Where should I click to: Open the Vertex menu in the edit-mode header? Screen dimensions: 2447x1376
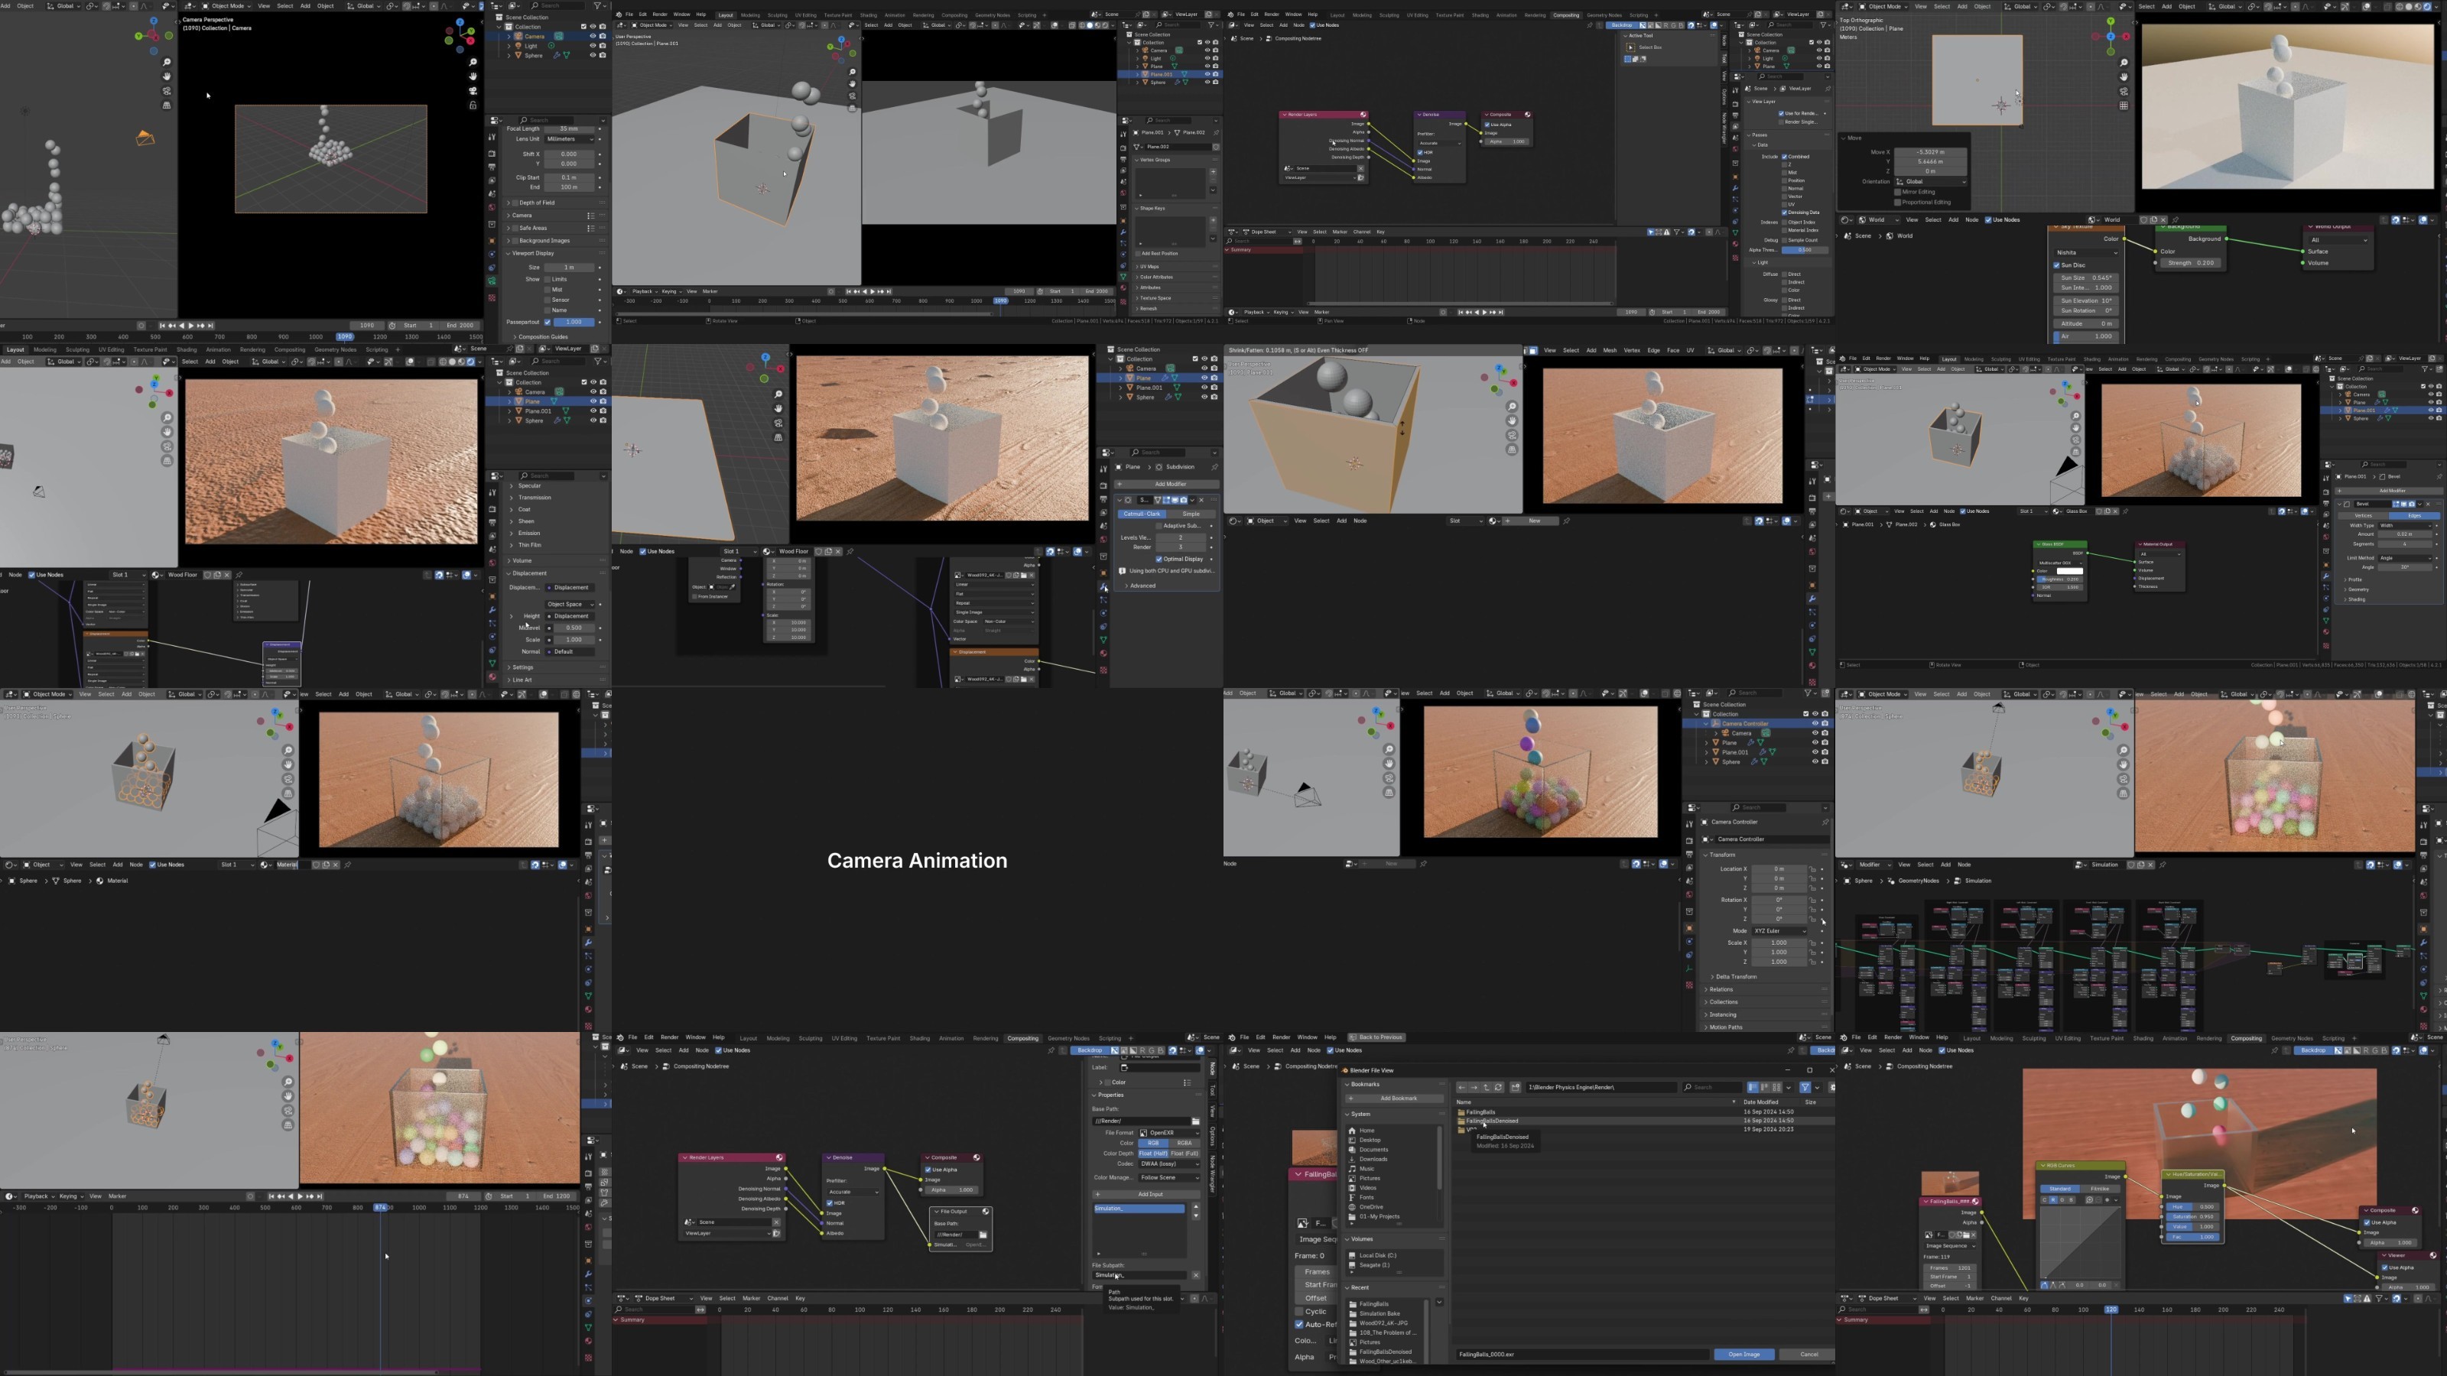(x=1631, y=350)
